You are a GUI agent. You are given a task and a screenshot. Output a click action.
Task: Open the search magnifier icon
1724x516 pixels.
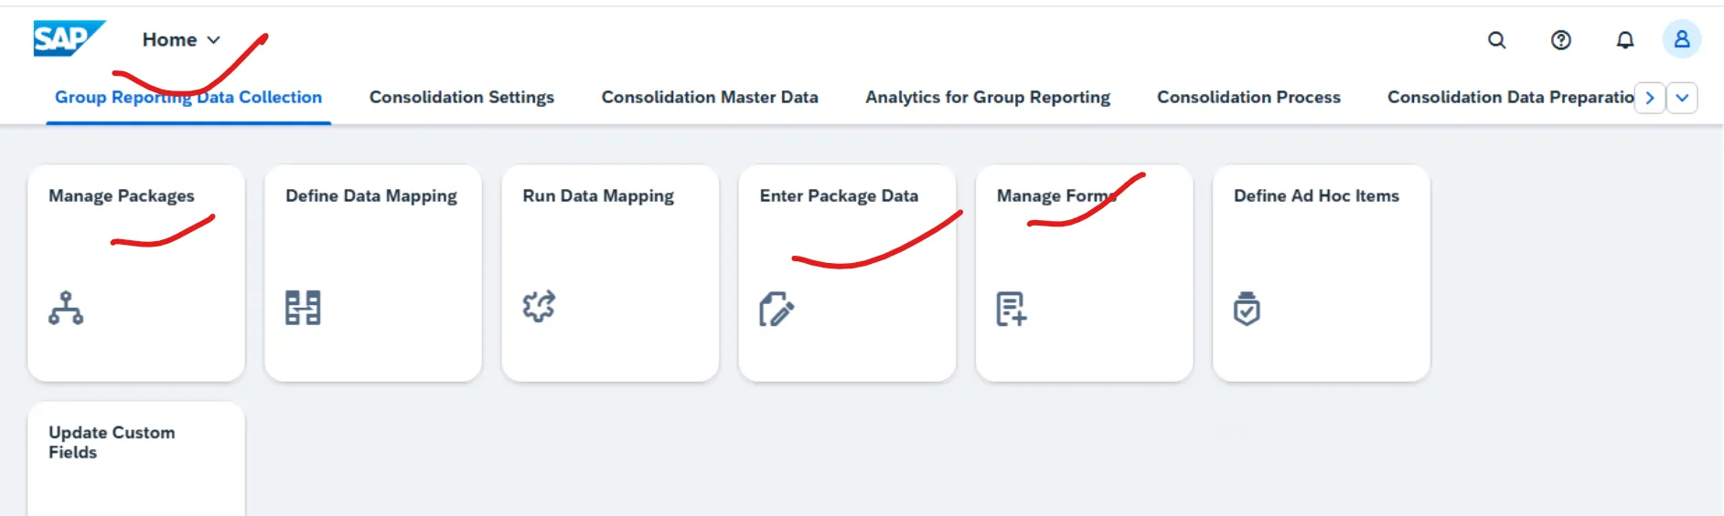(x=1496, y=40)
